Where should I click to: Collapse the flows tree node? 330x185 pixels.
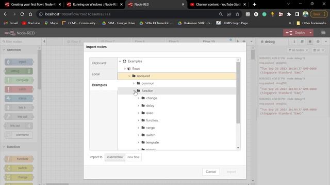pyautogui.click(x=125, y=68)
